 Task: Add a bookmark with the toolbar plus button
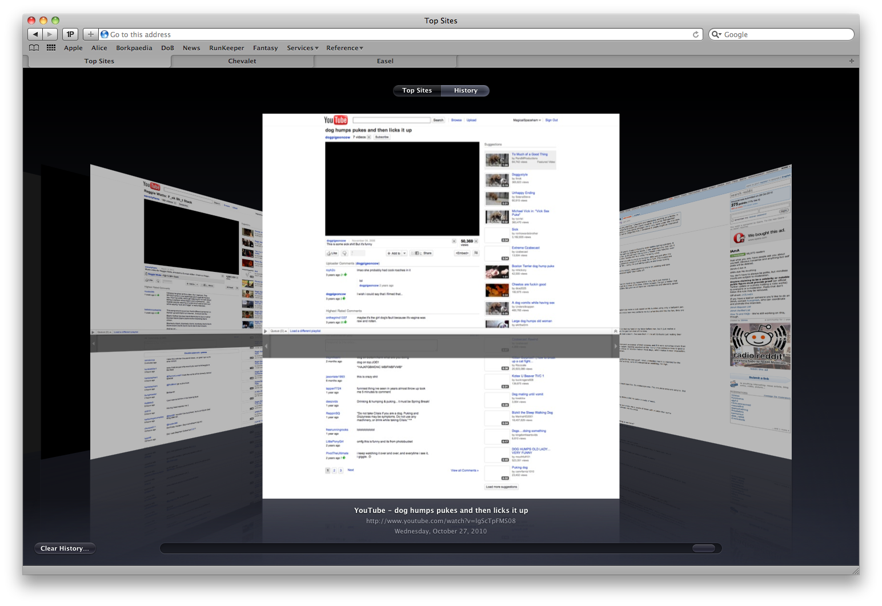pos(90,34)
